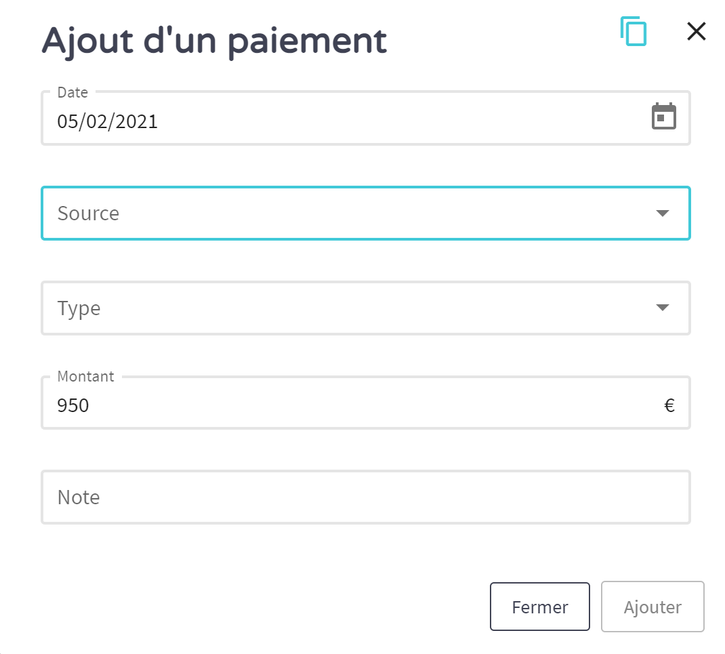Click the Type placeholder text
Viewport: 725px width, 654px height.
[x=79, y=308]
